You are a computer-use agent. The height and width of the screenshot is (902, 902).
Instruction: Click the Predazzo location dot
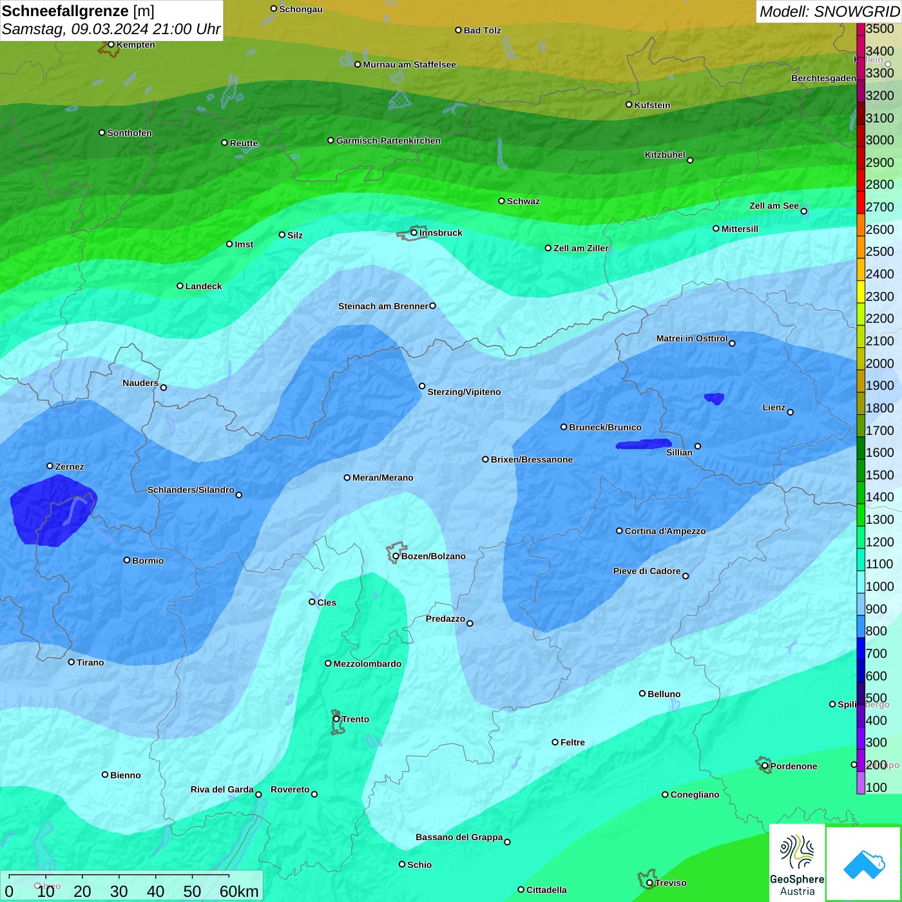(470, 623)
